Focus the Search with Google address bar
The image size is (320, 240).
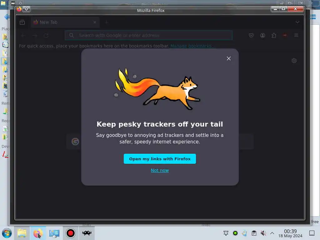click(148, 35)
